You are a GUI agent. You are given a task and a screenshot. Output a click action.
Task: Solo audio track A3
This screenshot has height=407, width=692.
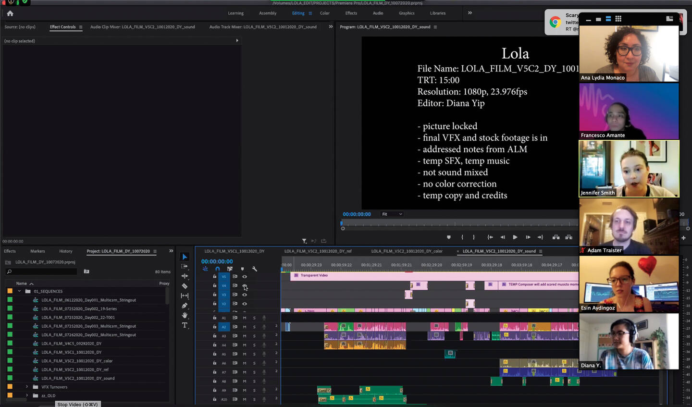click(254, 336)
